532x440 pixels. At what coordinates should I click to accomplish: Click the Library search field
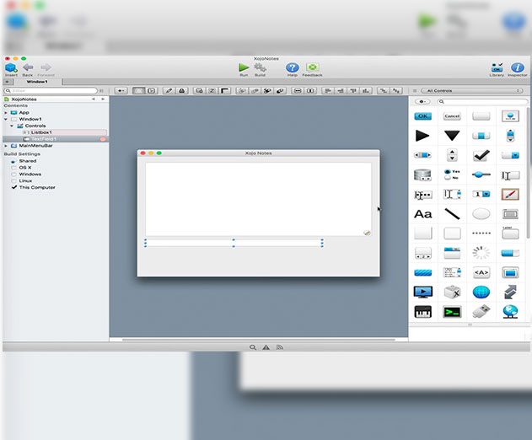481,101
